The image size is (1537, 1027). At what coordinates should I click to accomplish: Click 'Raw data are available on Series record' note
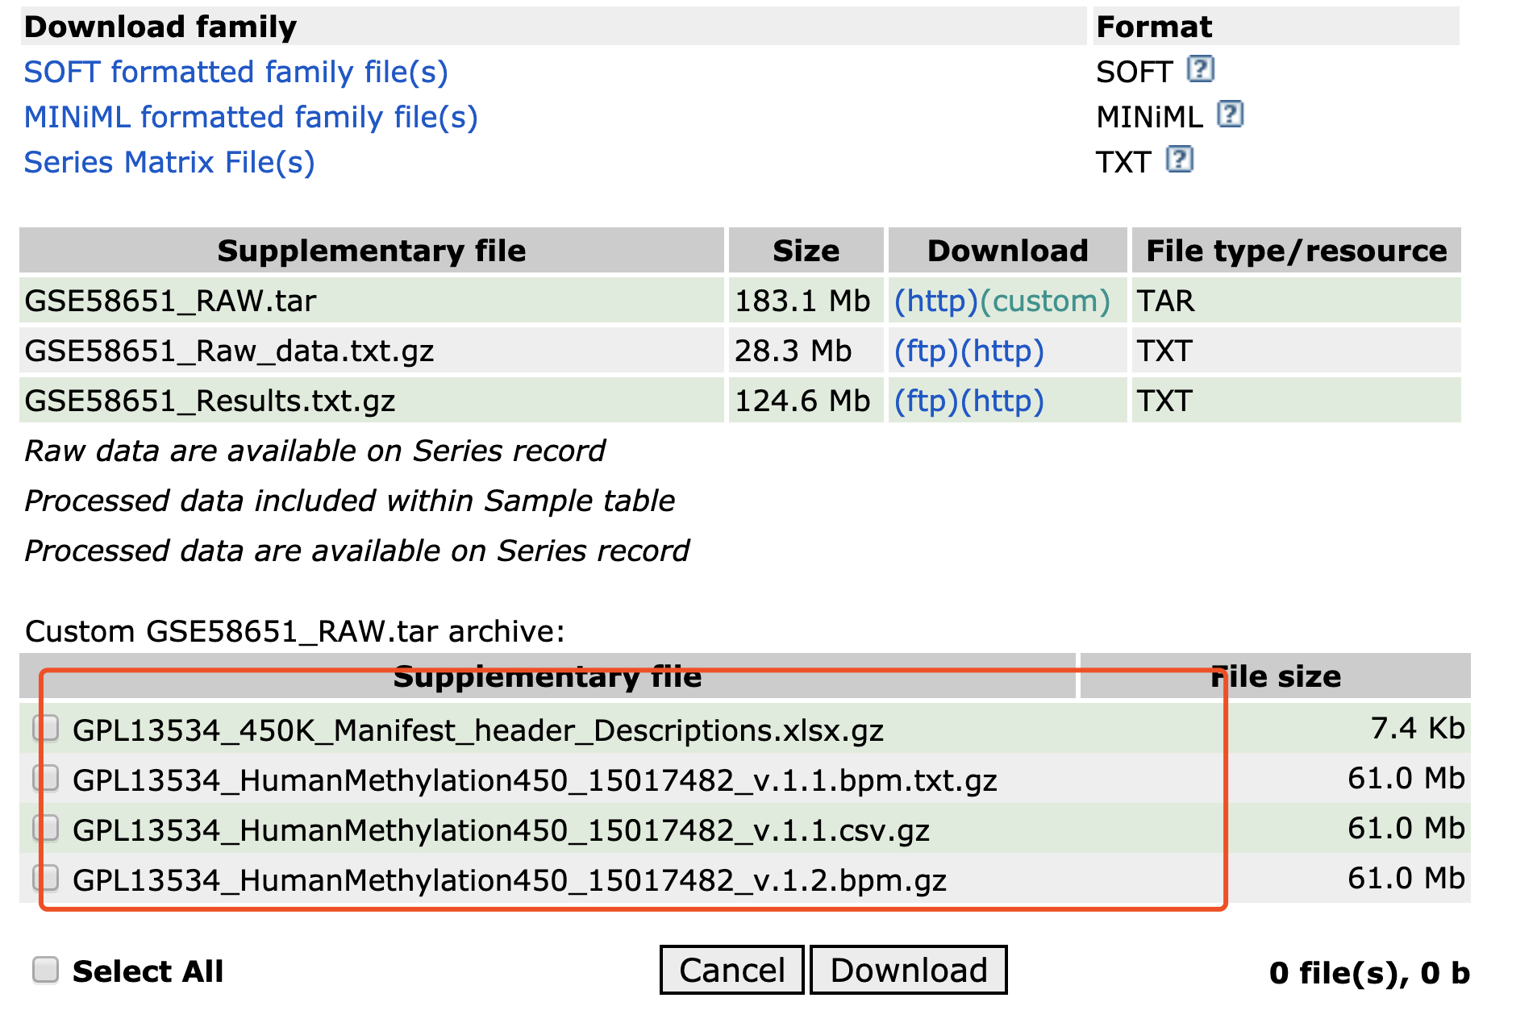tap(315, 451)
